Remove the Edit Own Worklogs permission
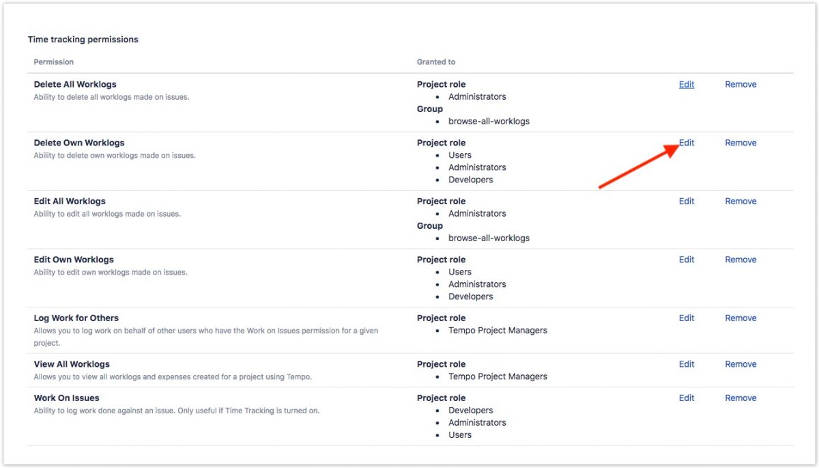 coord(741,260)
